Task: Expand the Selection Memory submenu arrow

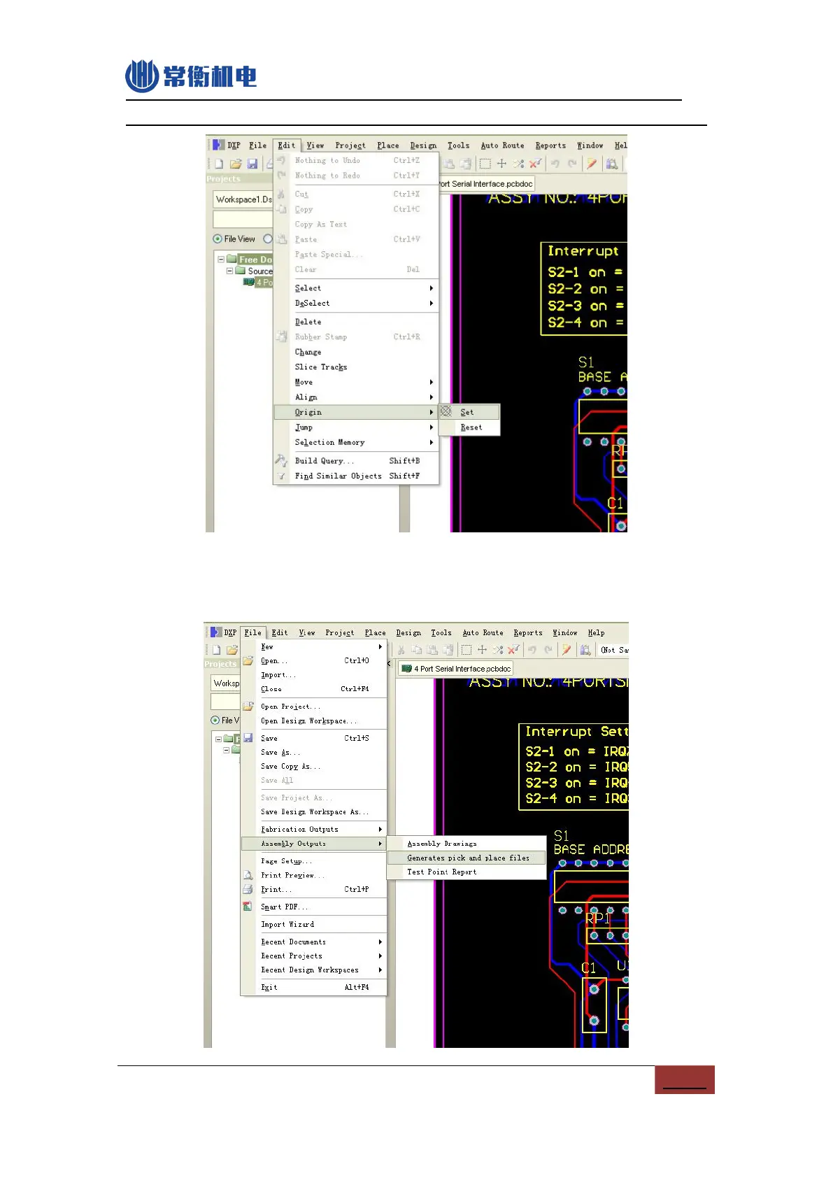Action: (x=432, y=443)
